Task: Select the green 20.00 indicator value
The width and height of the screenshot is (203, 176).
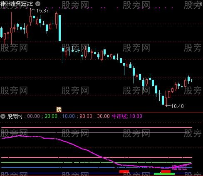Action: [51, 116]
